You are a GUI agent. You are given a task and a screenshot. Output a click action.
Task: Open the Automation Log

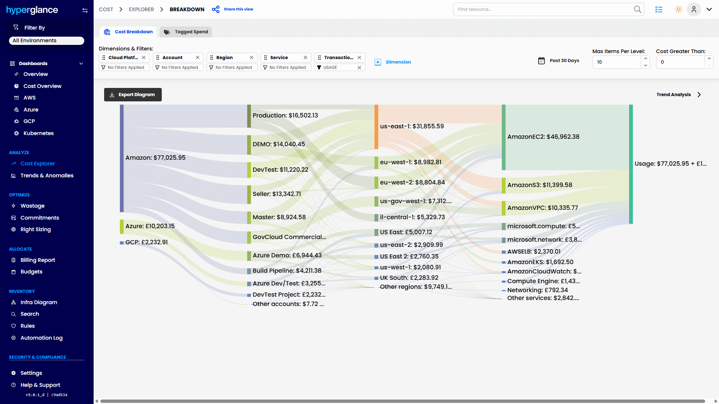pos(41,338)
